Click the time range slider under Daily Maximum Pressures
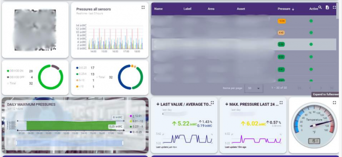The width and height of the screenshot is (342, 157). (69, 143)
